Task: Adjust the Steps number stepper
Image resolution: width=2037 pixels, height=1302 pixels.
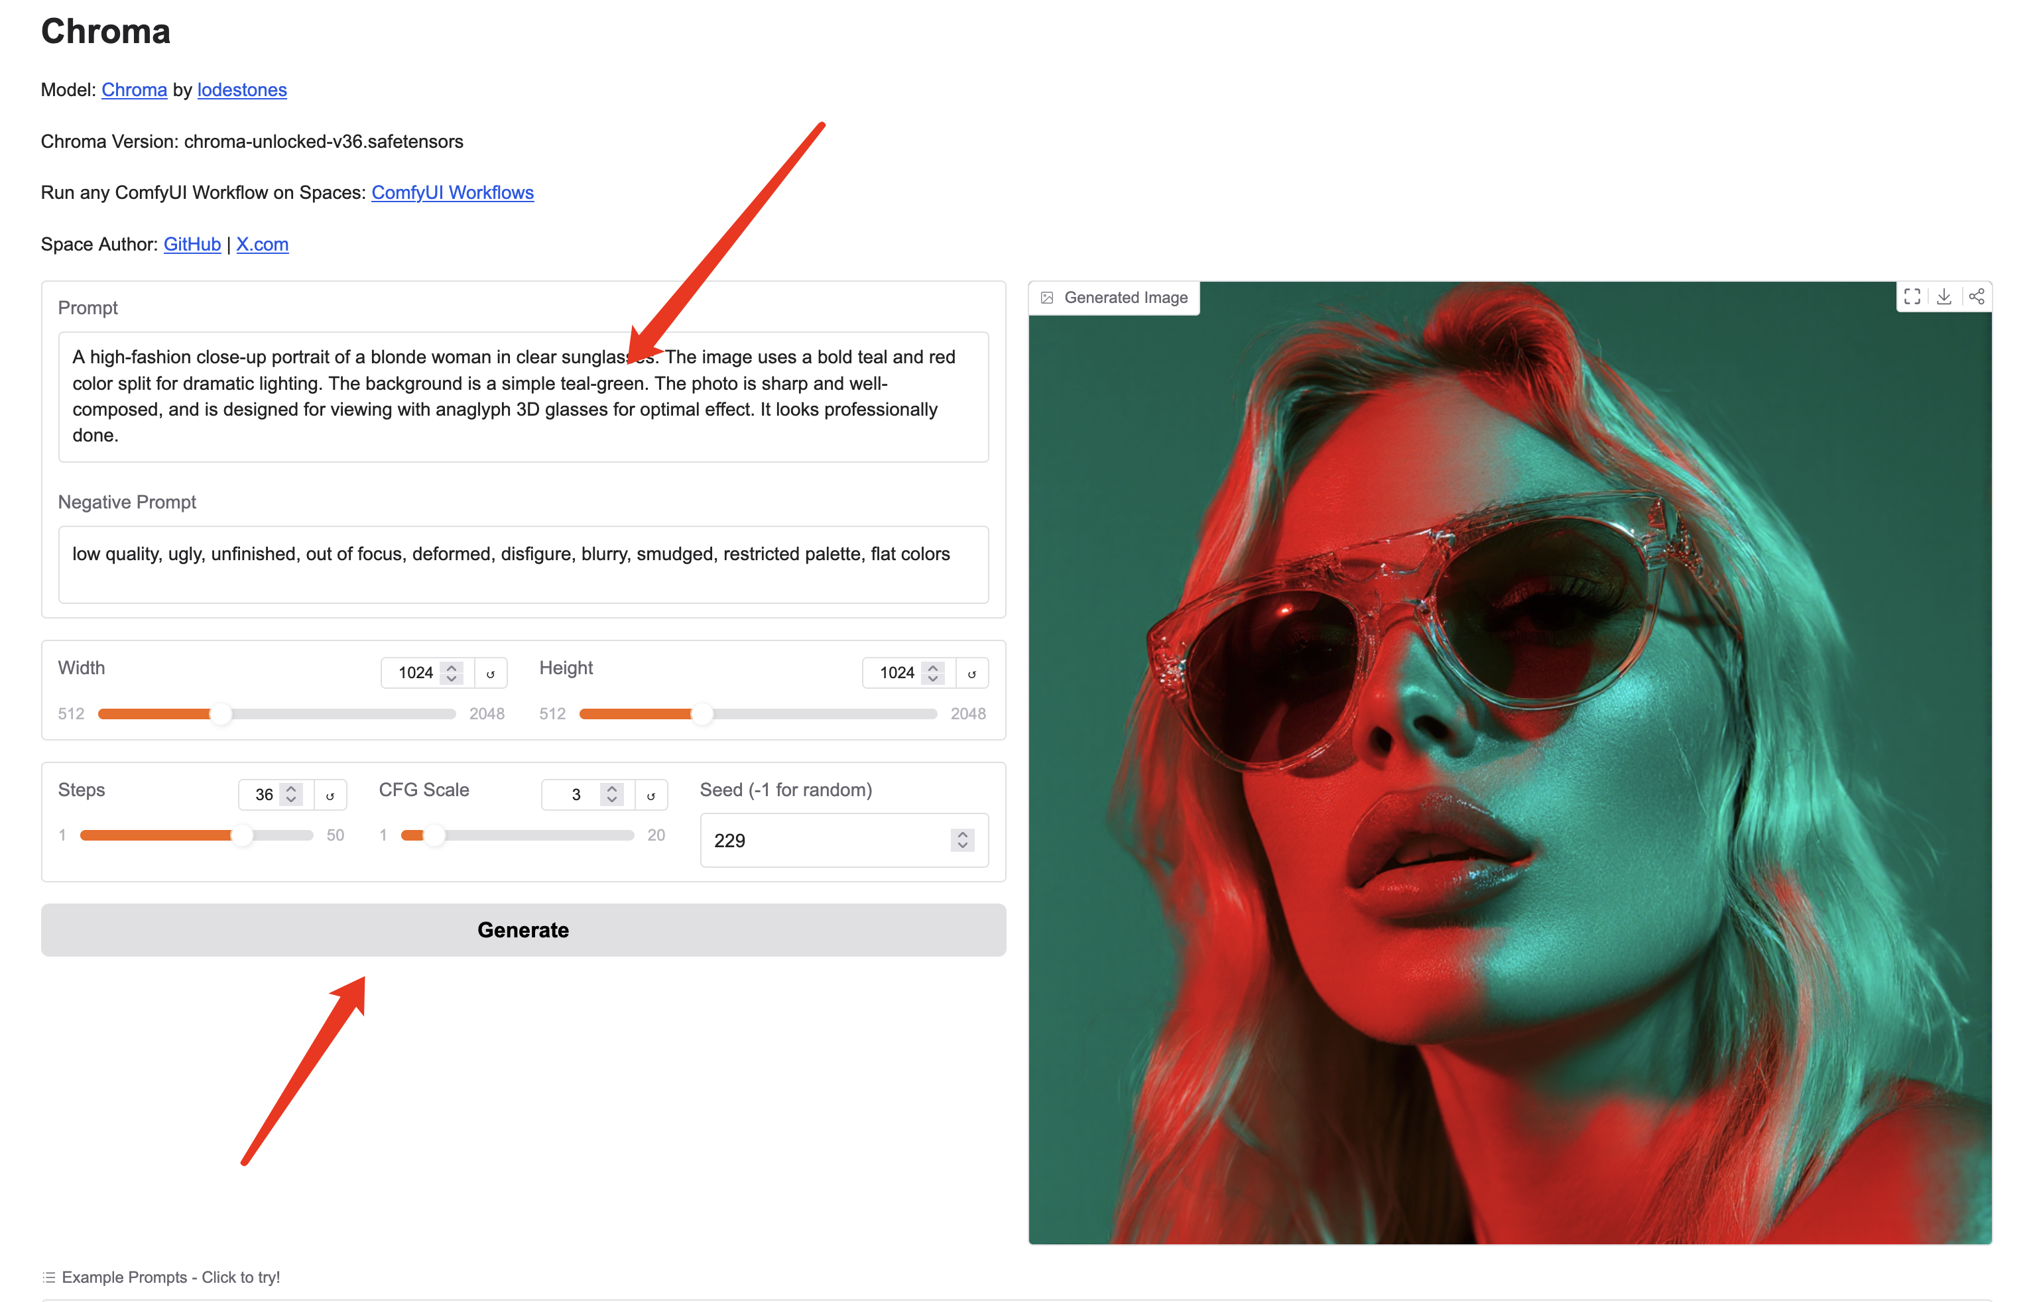Action: click(291, 794)
